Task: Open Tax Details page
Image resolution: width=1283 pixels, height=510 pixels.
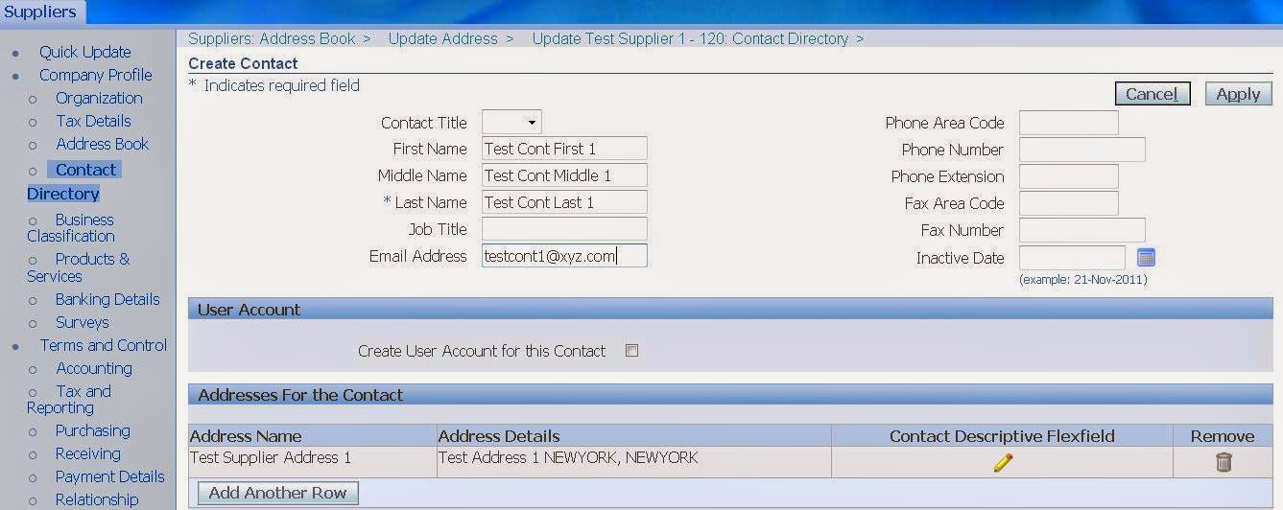Action: [x=93, y=121]
